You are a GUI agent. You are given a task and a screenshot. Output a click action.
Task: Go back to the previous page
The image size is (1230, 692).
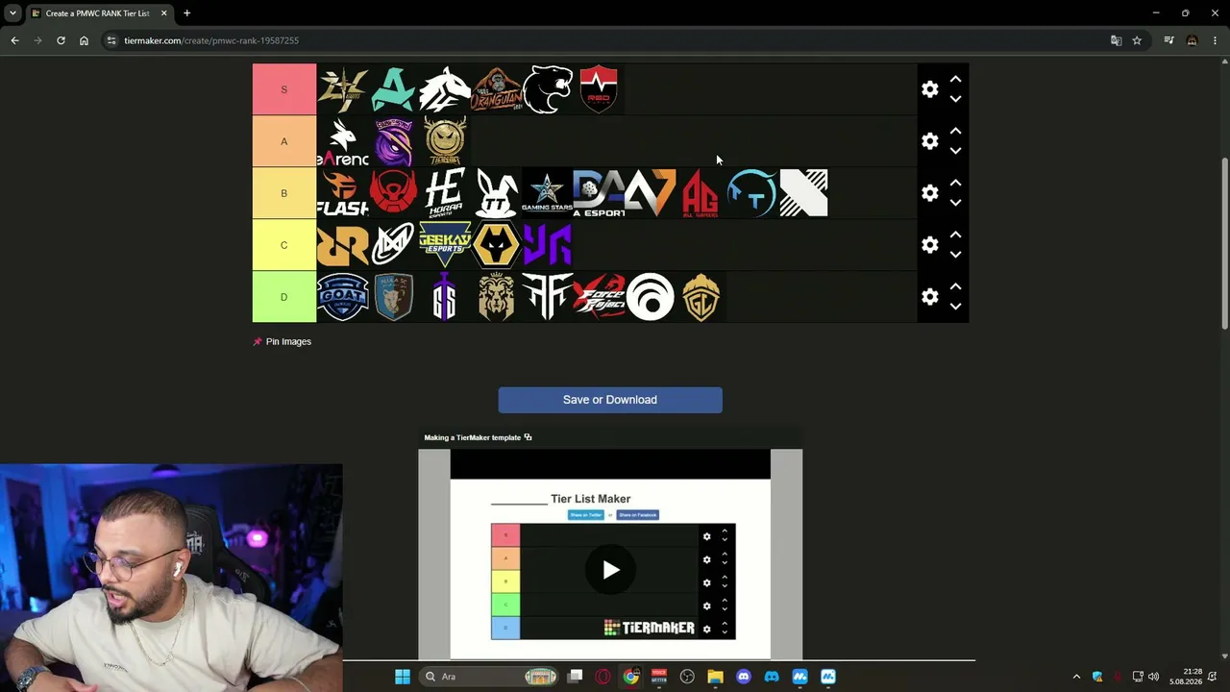tap(14, 40)
